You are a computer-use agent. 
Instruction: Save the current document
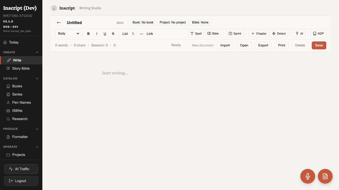(319, 45)
